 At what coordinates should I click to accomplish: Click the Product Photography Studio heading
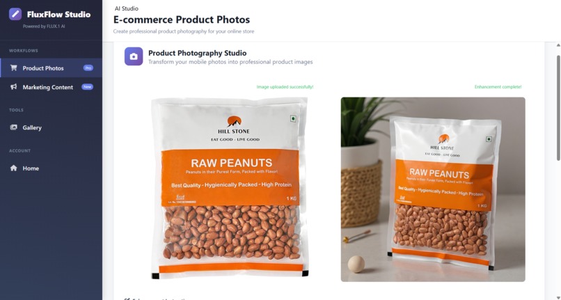coord(198,53)
